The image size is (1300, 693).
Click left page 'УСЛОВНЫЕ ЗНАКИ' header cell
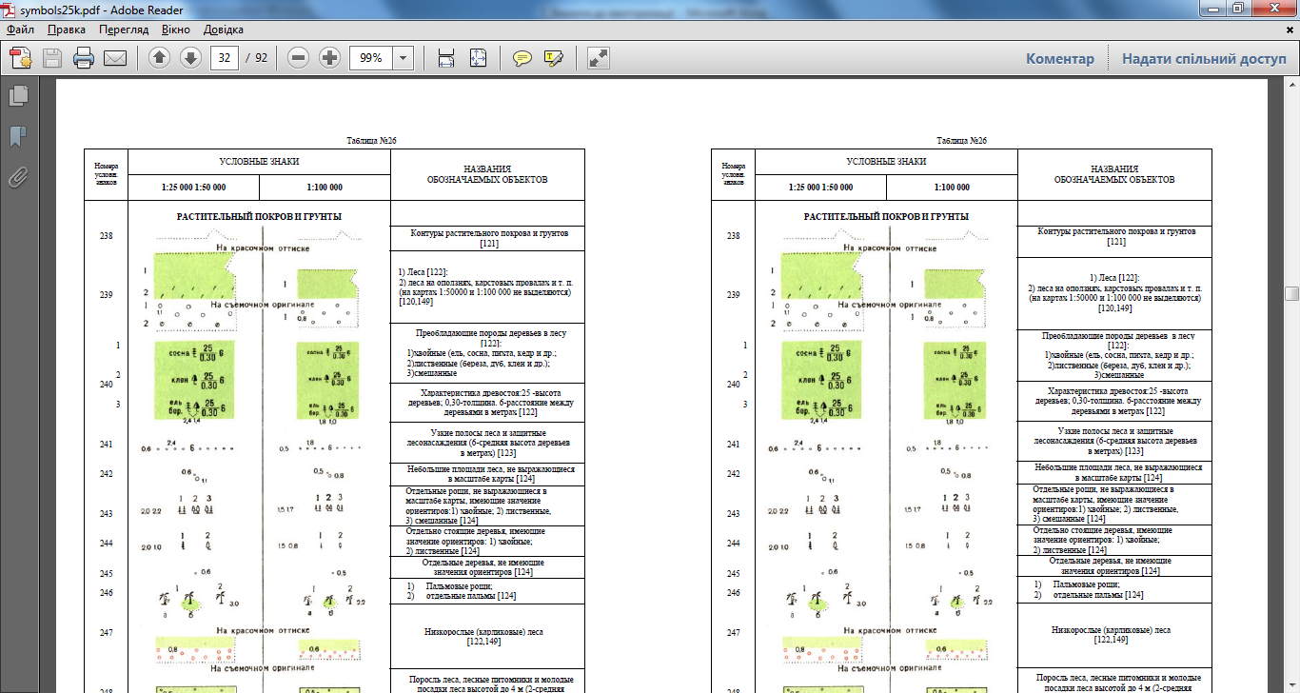(259, 162)
